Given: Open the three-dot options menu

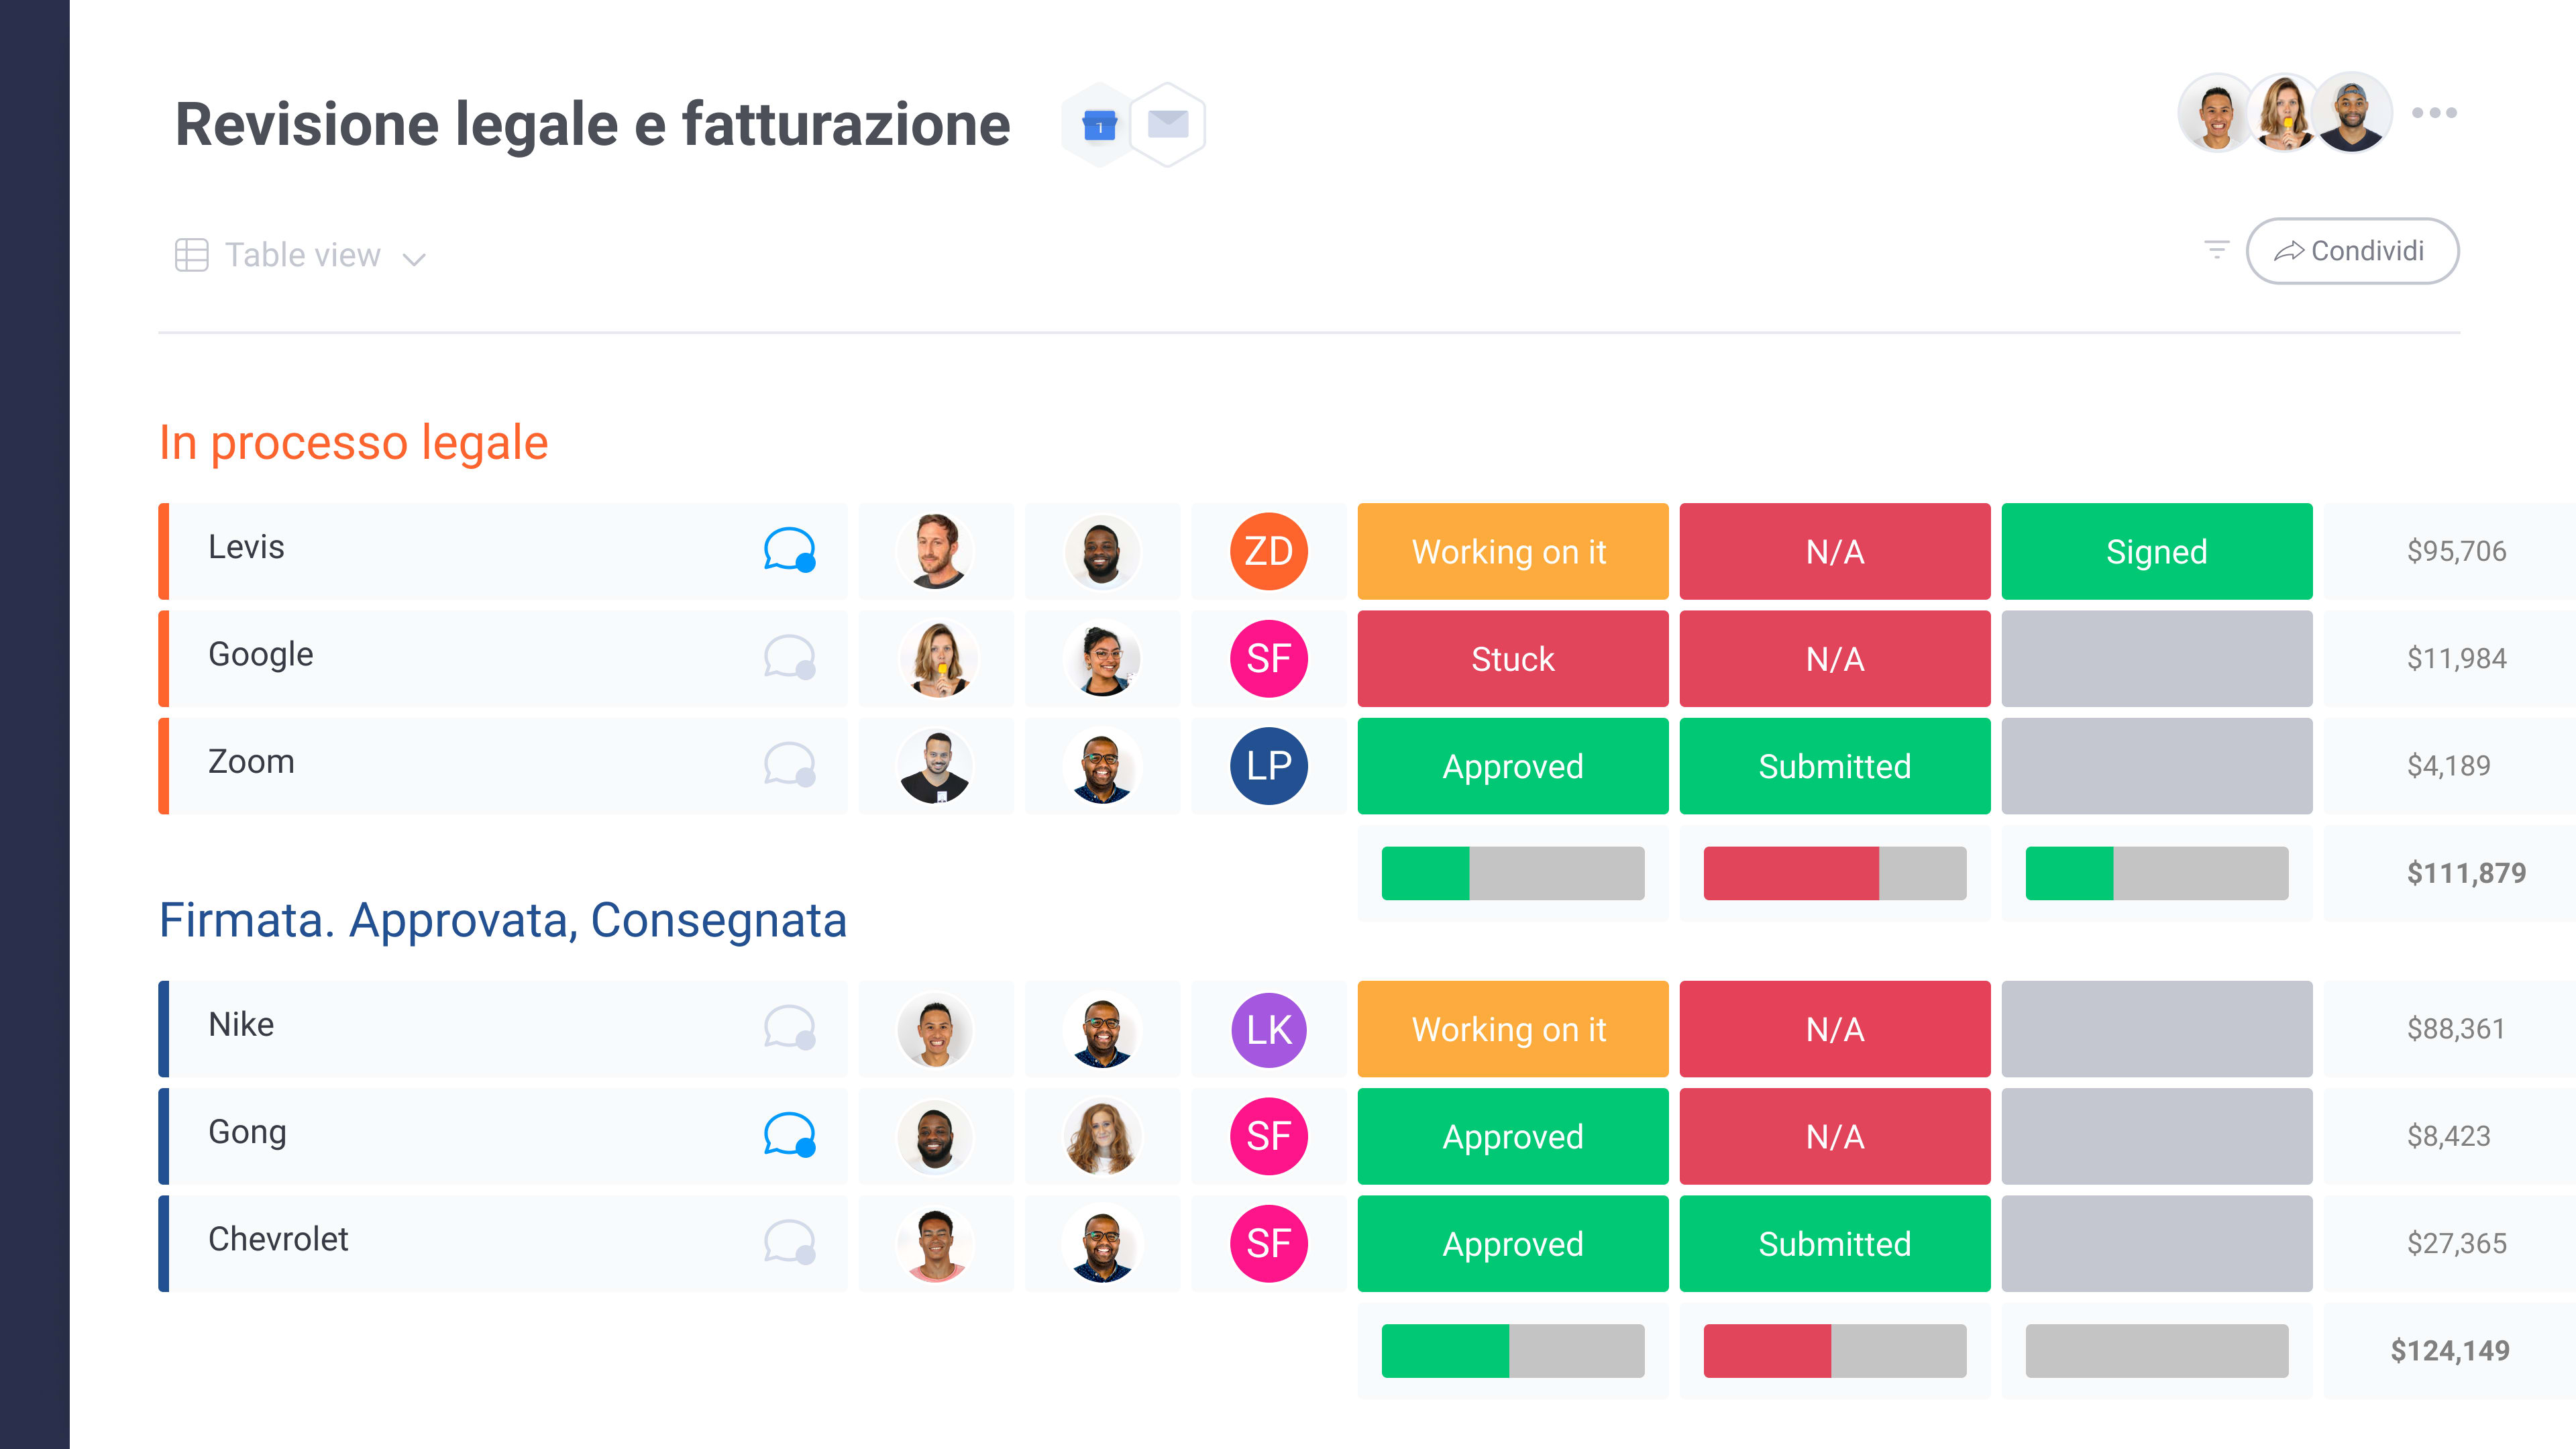Looking at the screenshot, I should tap(2434, 113).
